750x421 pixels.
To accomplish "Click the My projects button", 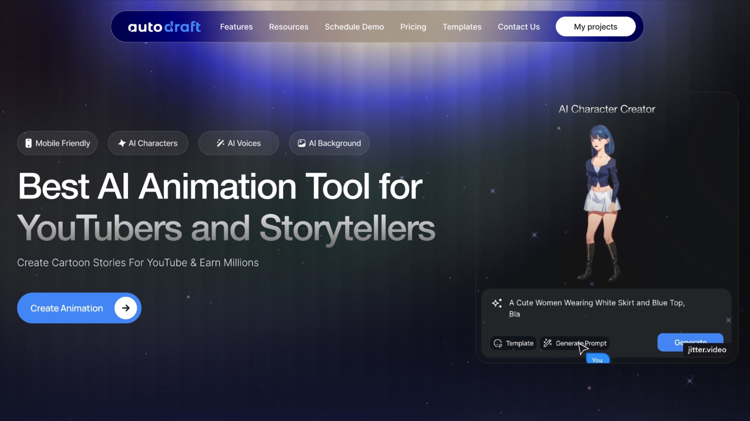I will pyautogui.click(x=595, y=26).
